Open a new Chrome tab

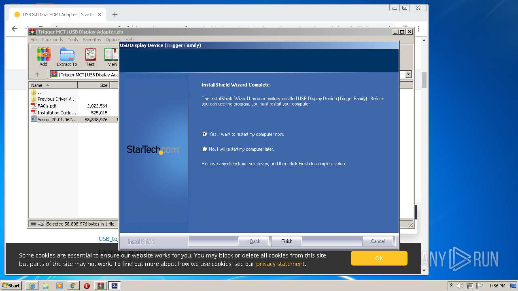coord(115,15)
